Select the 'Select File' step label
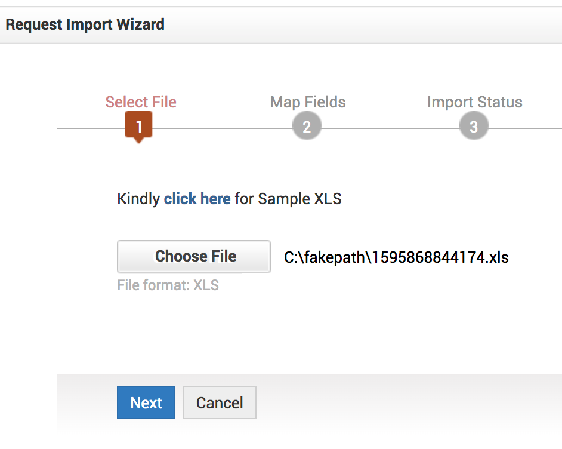Screen dimensions: 562x449 point(141,102)
